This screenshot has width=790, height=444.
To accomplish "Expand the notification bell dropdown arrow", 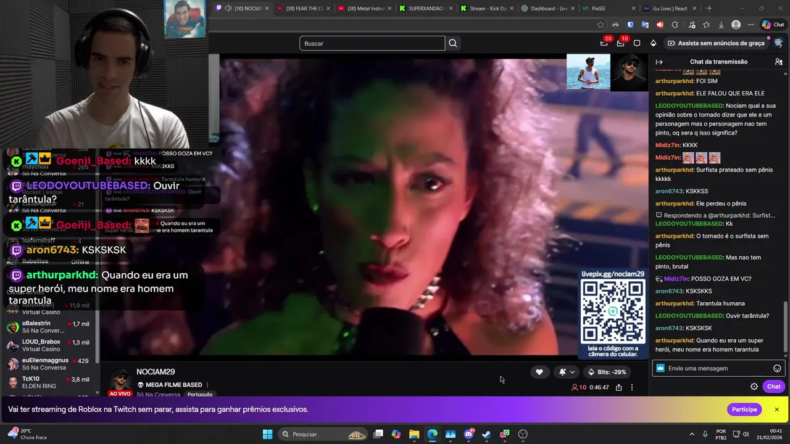I will click(x=572, y=372).
